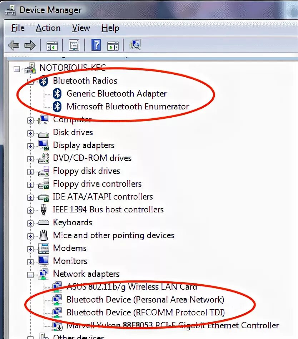Select Network adapters label
Viewport: 298px width, 339px height.
[86, 274]
